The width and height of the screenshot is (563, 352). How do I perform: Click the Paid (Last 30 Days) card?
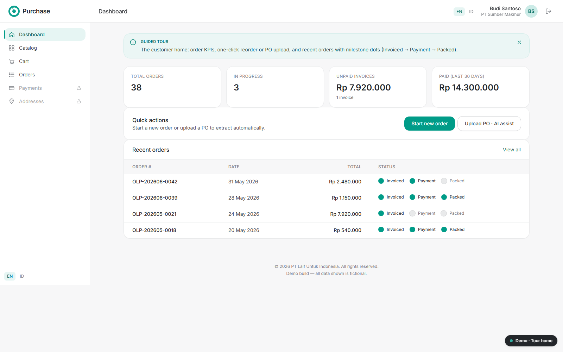point(481,87)
